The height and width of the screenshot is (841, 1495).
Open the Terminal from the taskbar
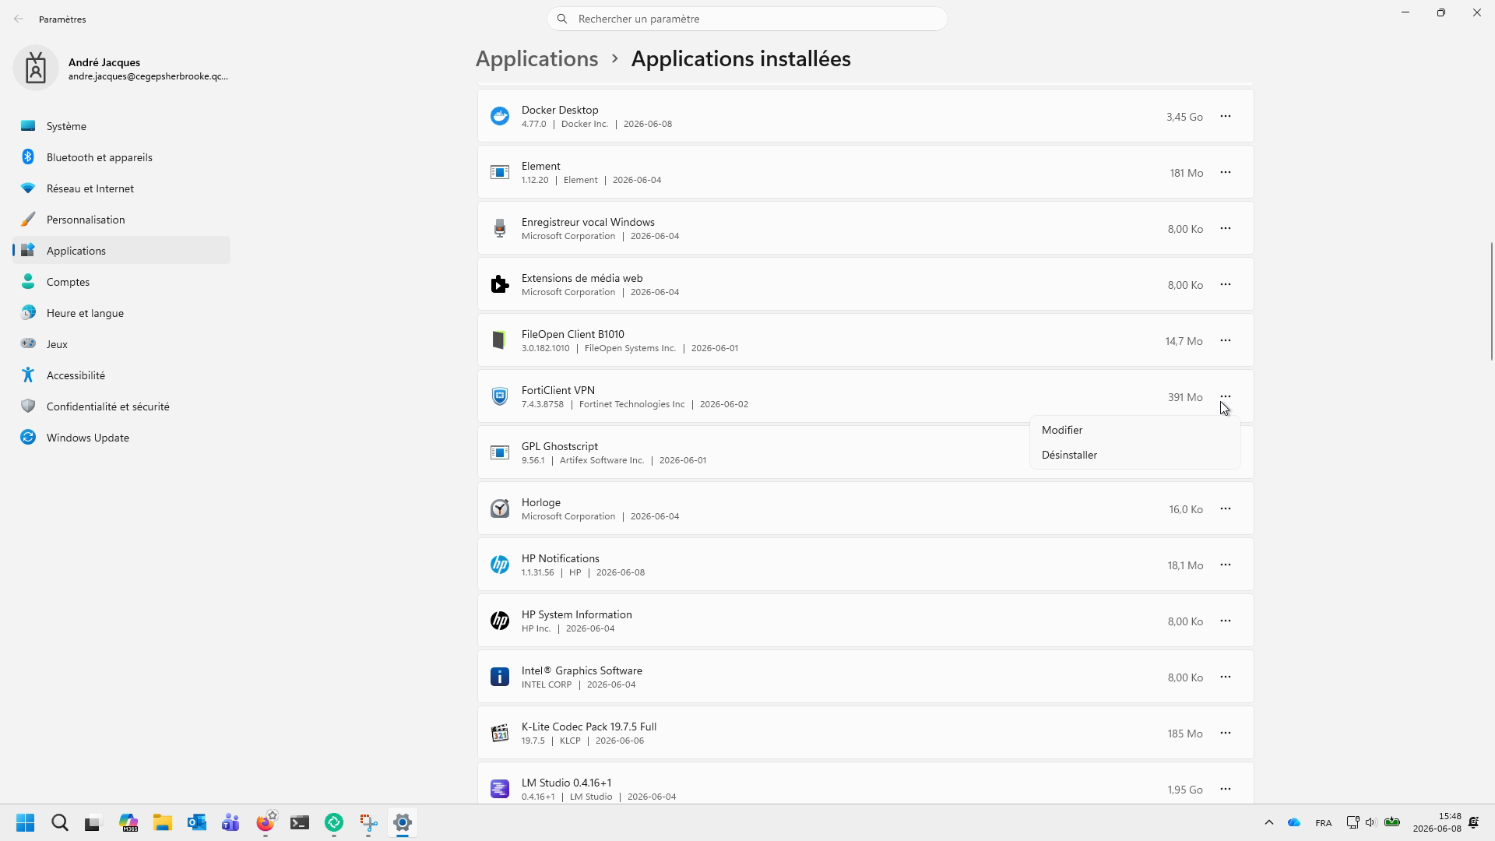click(x=300, y=823)
